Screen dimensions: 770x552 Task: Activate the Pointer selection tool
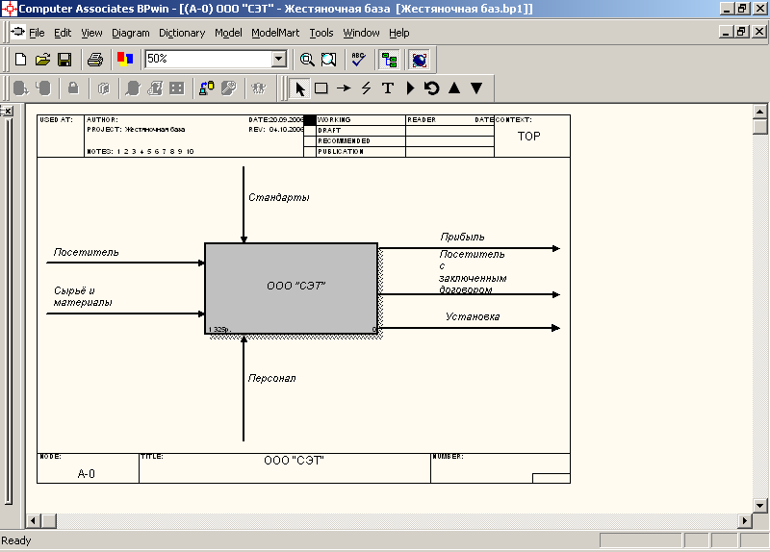coord(299,88)
